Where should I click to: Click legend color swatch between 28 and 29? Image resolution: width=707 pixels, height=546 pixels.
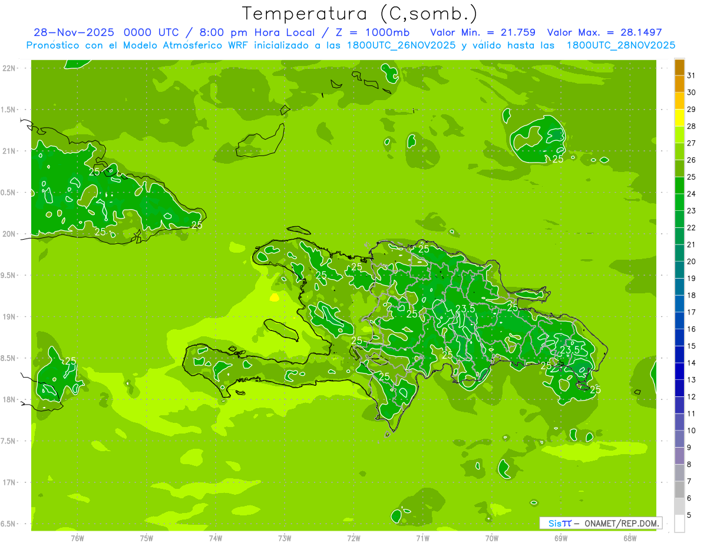679,118
